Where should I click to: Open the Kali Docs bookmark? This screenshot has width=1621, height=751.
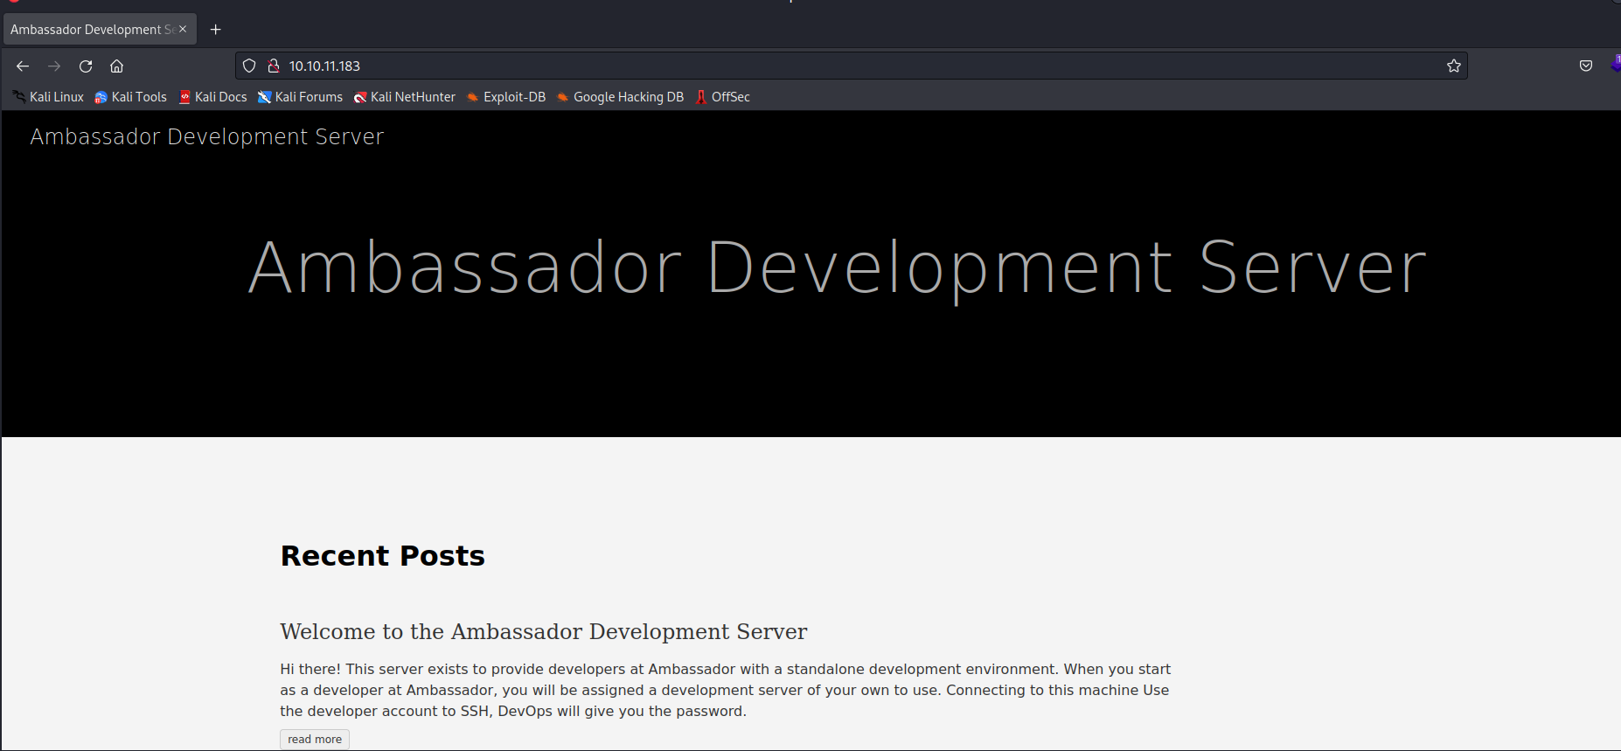coord(212,97)
